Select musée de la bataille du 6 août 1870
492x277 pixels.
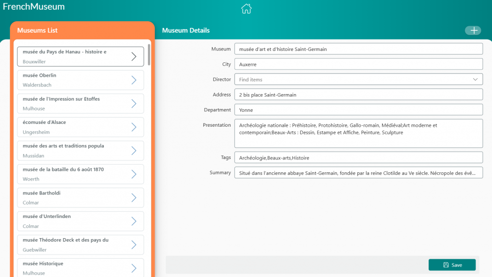[x=72, y=174]
